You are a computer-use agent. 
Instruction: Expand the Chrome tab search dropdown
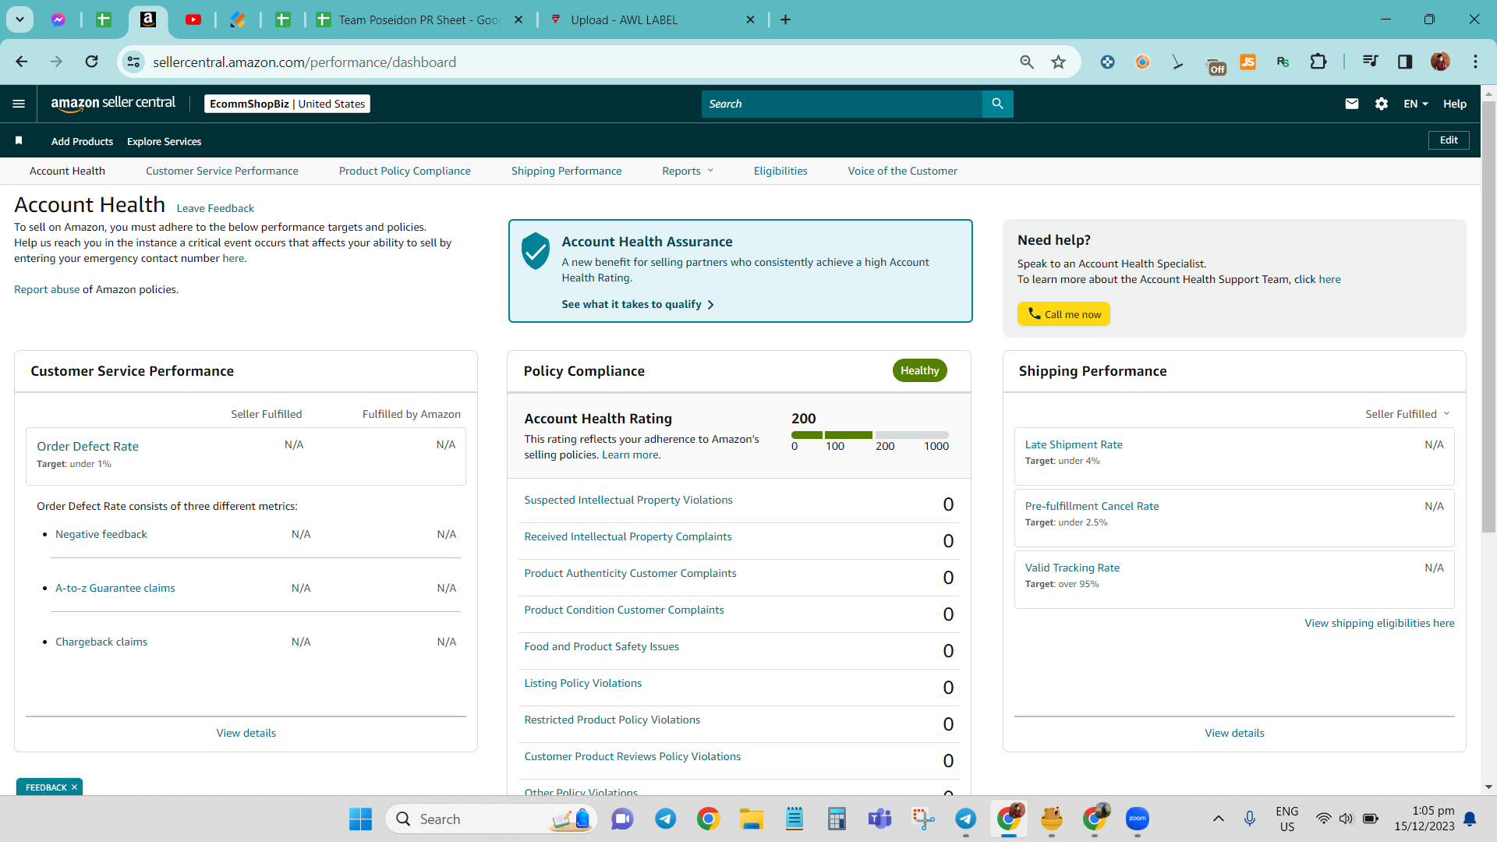[19, 19]
